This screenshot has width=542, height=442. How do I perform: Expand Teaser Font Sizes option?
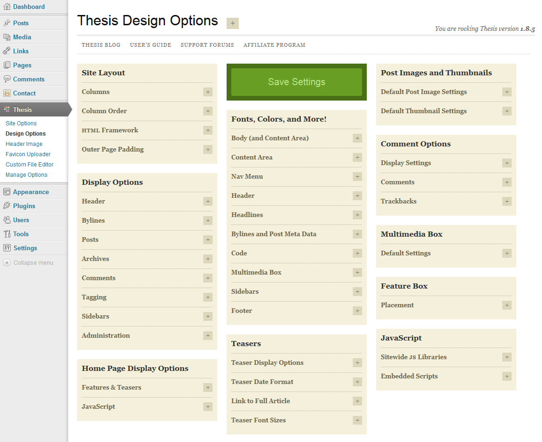click(357, 420)
